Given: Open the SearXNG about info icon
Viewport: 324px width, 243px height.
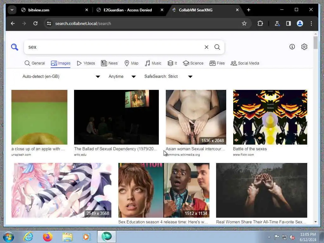Looking at the screenshot, I should [x=292, y=47].
